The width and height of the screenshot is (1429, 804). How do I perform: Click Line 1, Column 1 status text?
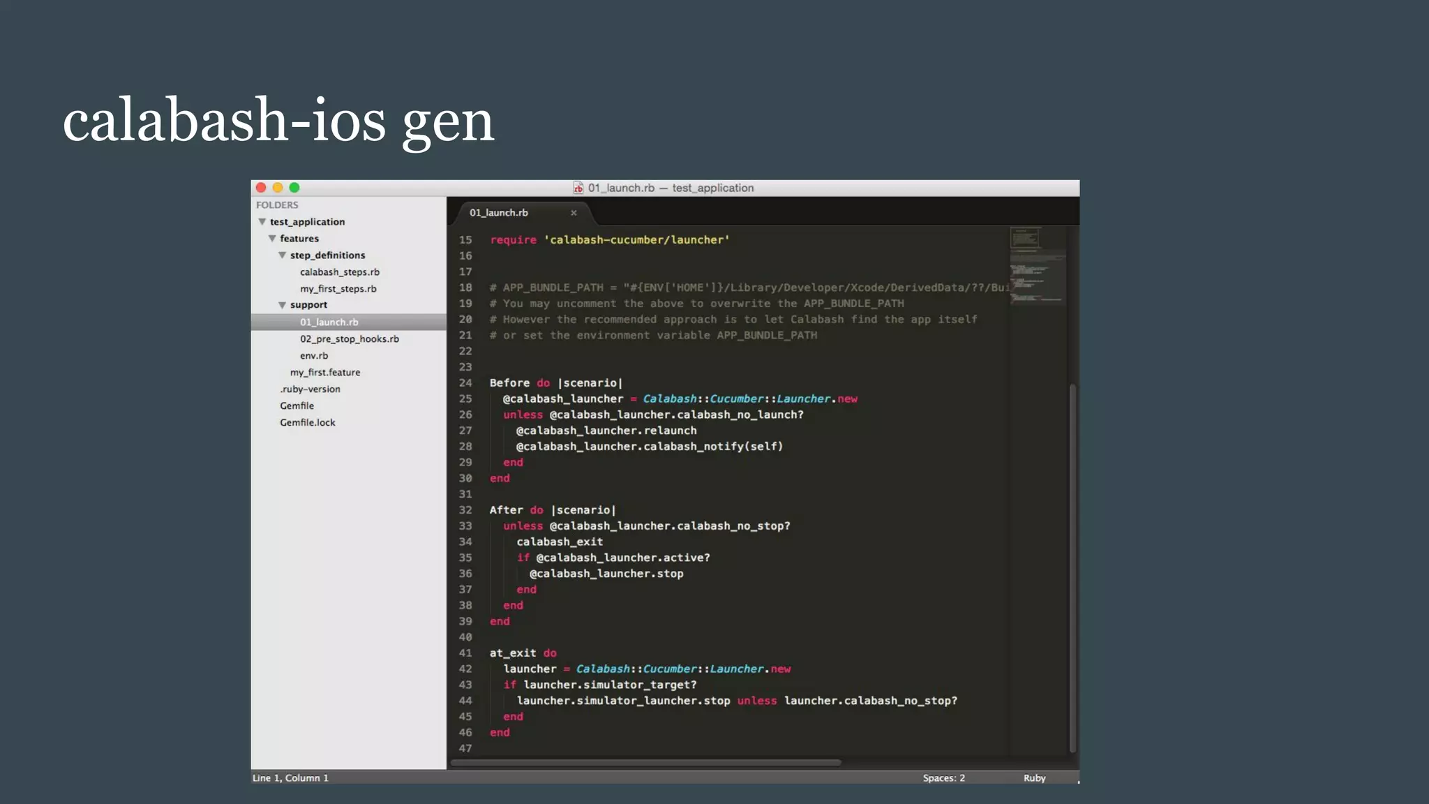pyautogui.click(x=290, y=778)
